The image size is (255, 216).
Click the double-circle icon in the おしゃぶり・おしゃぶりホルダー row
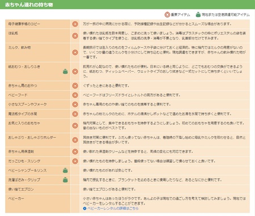75,140
